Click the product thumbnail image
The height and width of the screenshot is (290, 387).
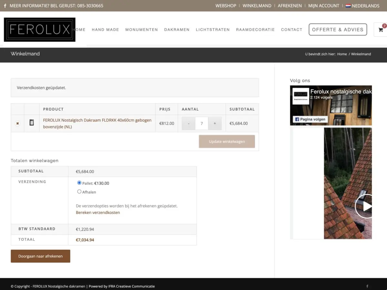click(x=32, y=123)
